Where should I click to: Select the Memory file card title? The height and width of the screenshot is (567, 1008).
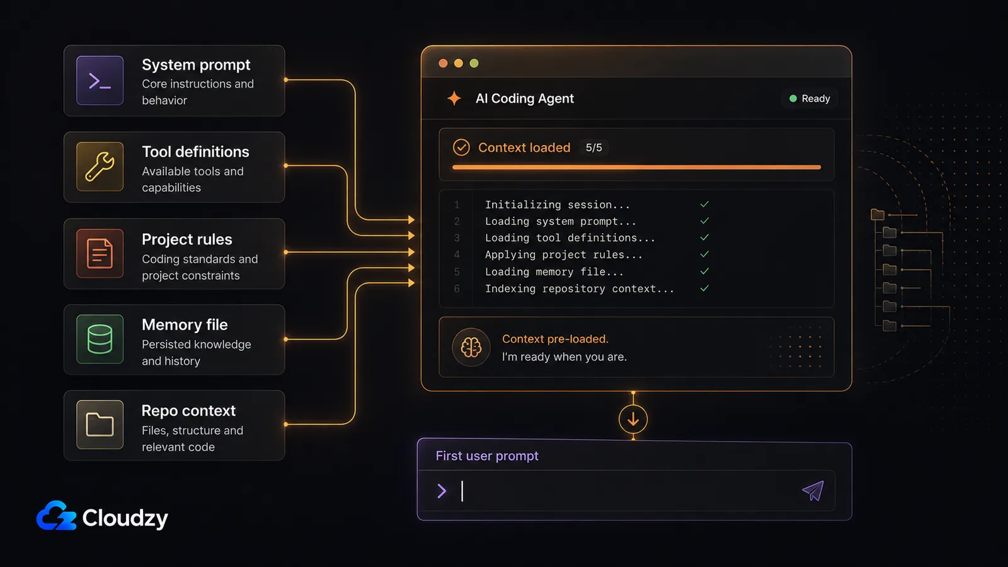185,324
